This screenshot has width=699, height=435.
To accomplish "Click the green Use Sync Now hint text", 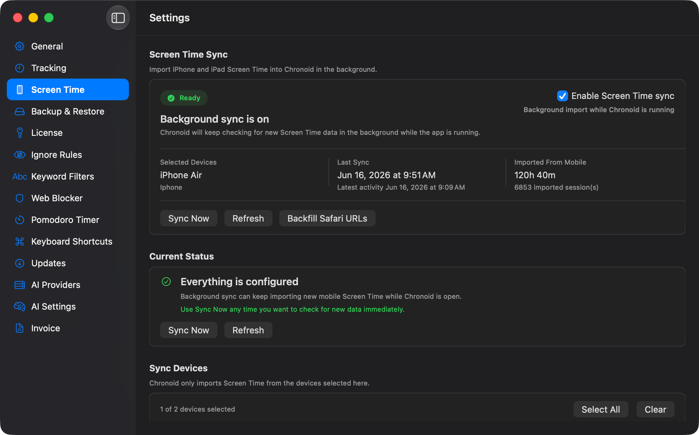I will (292, 309).
